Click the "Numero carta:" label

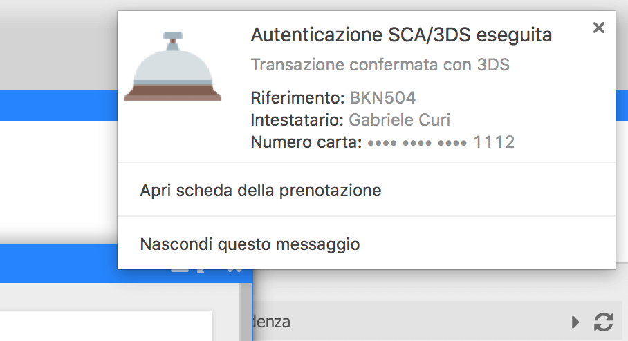(306, 142)
